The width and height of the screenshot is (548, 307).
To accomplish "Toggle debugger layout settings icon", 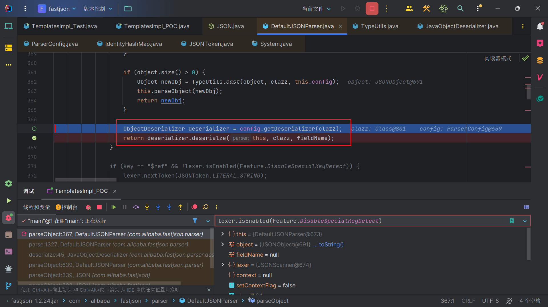I will point(526,207).
